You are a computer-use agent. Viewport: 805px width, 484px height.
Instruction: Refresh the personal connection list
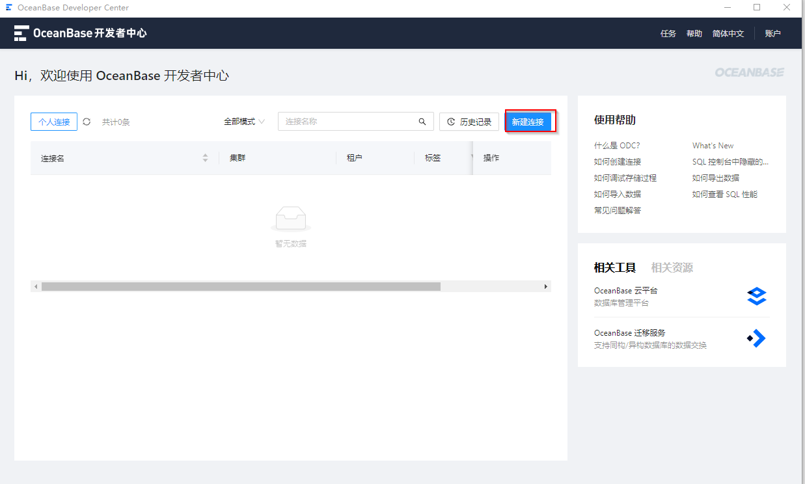87,121
